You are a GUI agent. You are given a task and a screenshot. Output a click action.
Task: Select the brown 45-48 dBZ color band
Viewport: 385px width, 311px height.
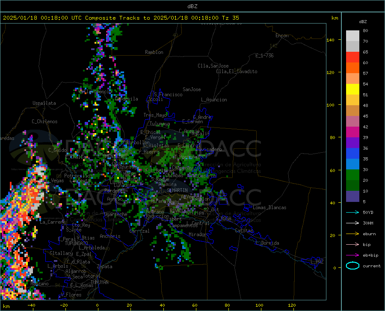(x=352, y=111)
